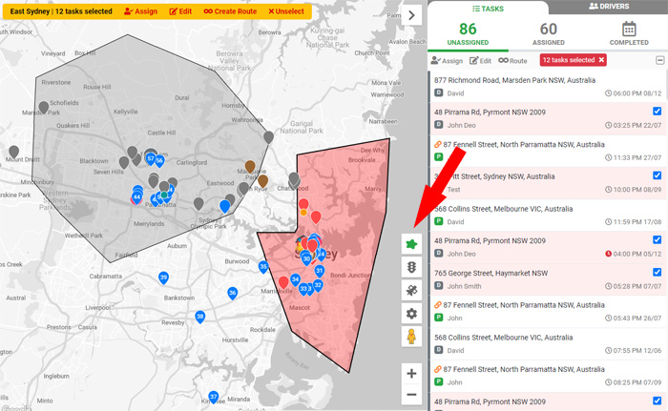Zoom out on the map
The width and height of the screenshot is (668, 411).
coord(411,395)
